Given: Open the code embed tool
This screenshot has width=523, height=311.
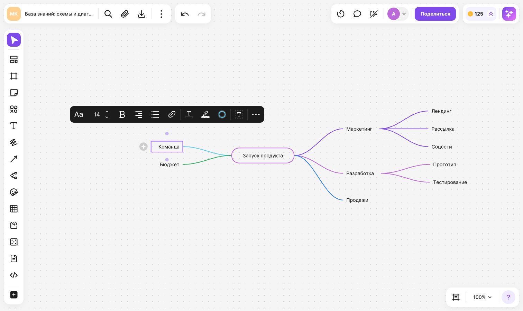Looking at the screenshot, I should tap(14, 275).
